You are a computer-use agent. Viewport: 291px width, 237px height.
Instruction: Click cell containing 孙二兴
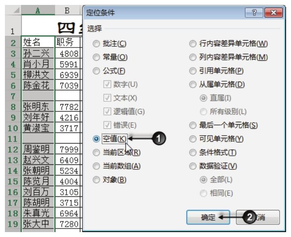(37, 53)
